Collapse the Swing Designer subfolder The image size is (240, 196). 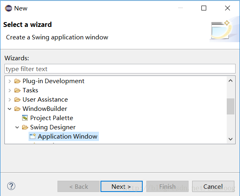point(17,127)
